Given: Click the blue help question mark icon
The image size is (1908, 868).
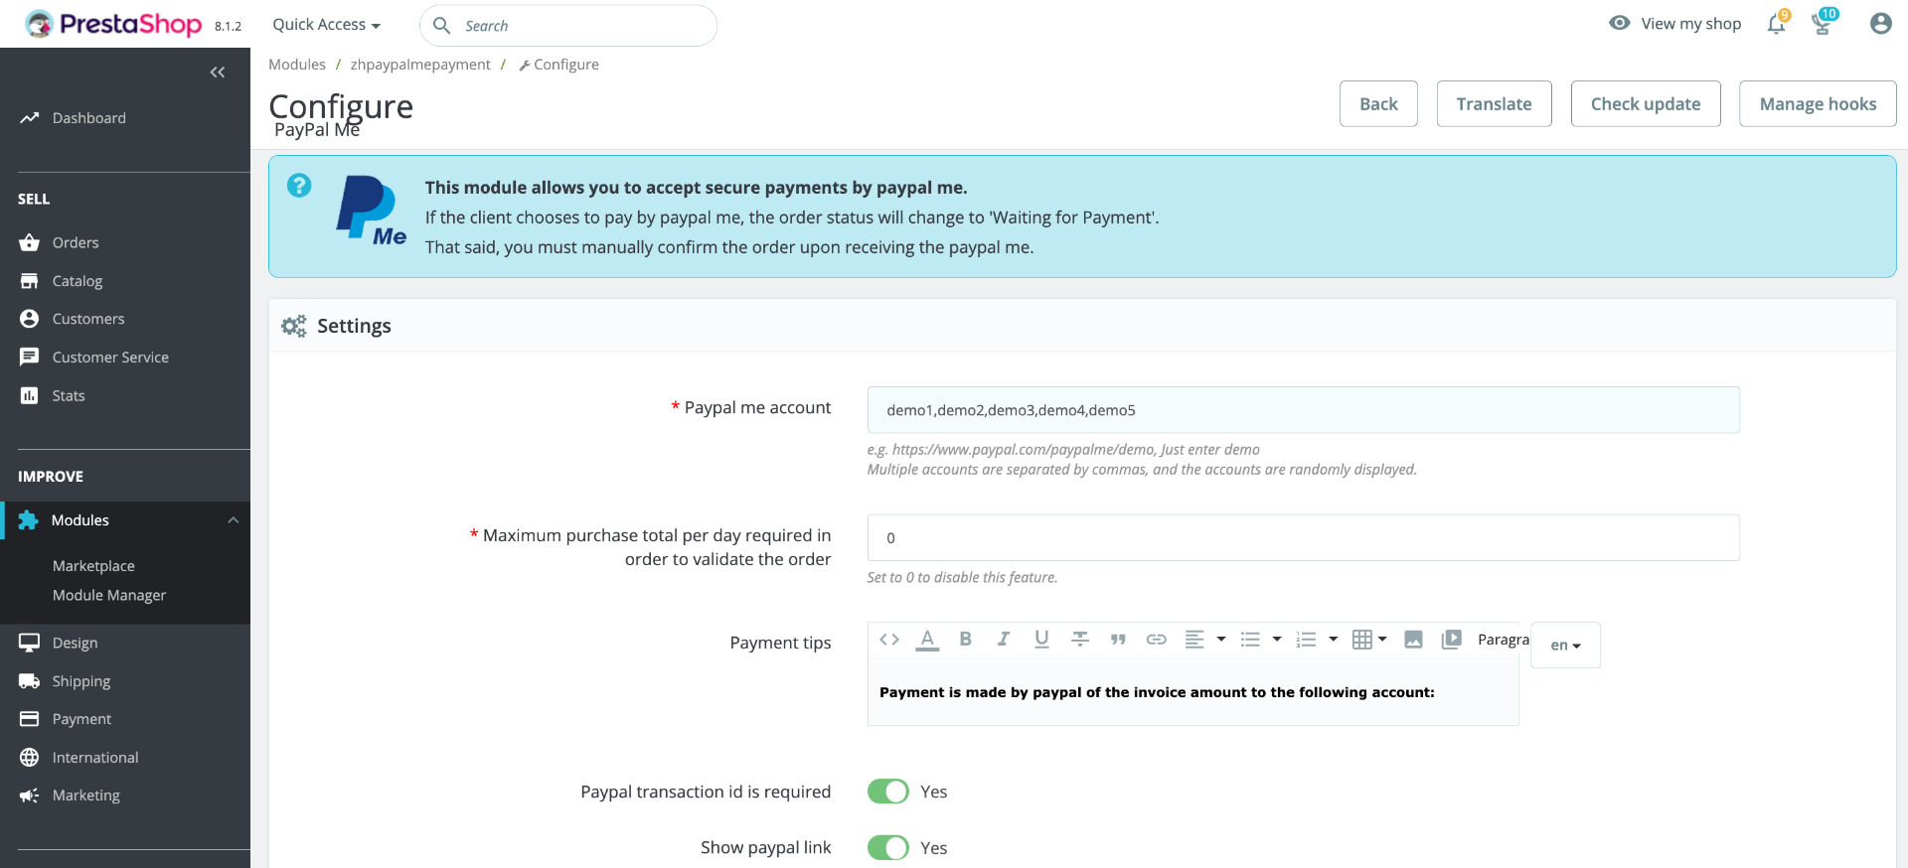Looking at the screenshot, I should (x=299, y=186).
